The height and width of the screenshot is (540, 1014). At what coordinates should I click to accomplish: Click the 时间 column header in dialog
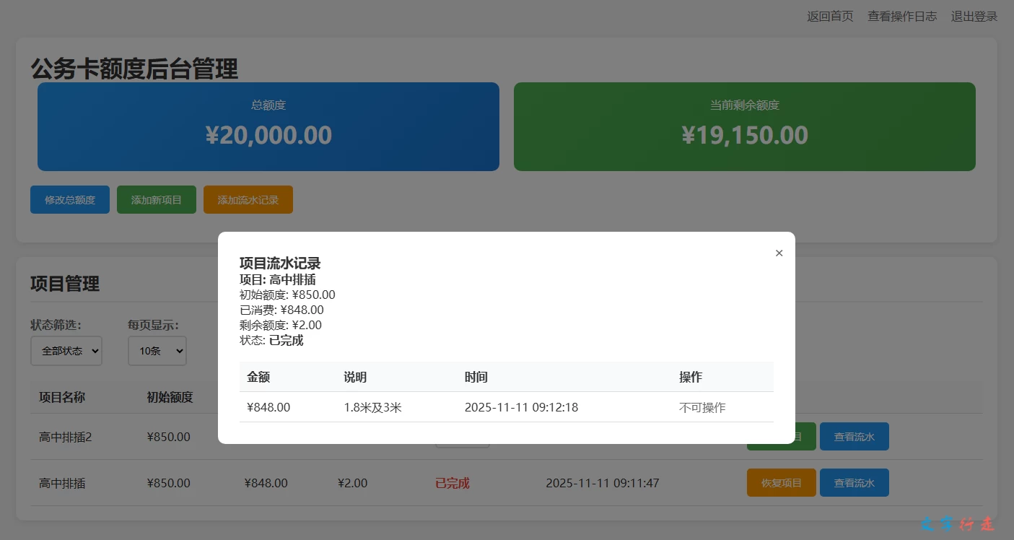pos(476,377)
